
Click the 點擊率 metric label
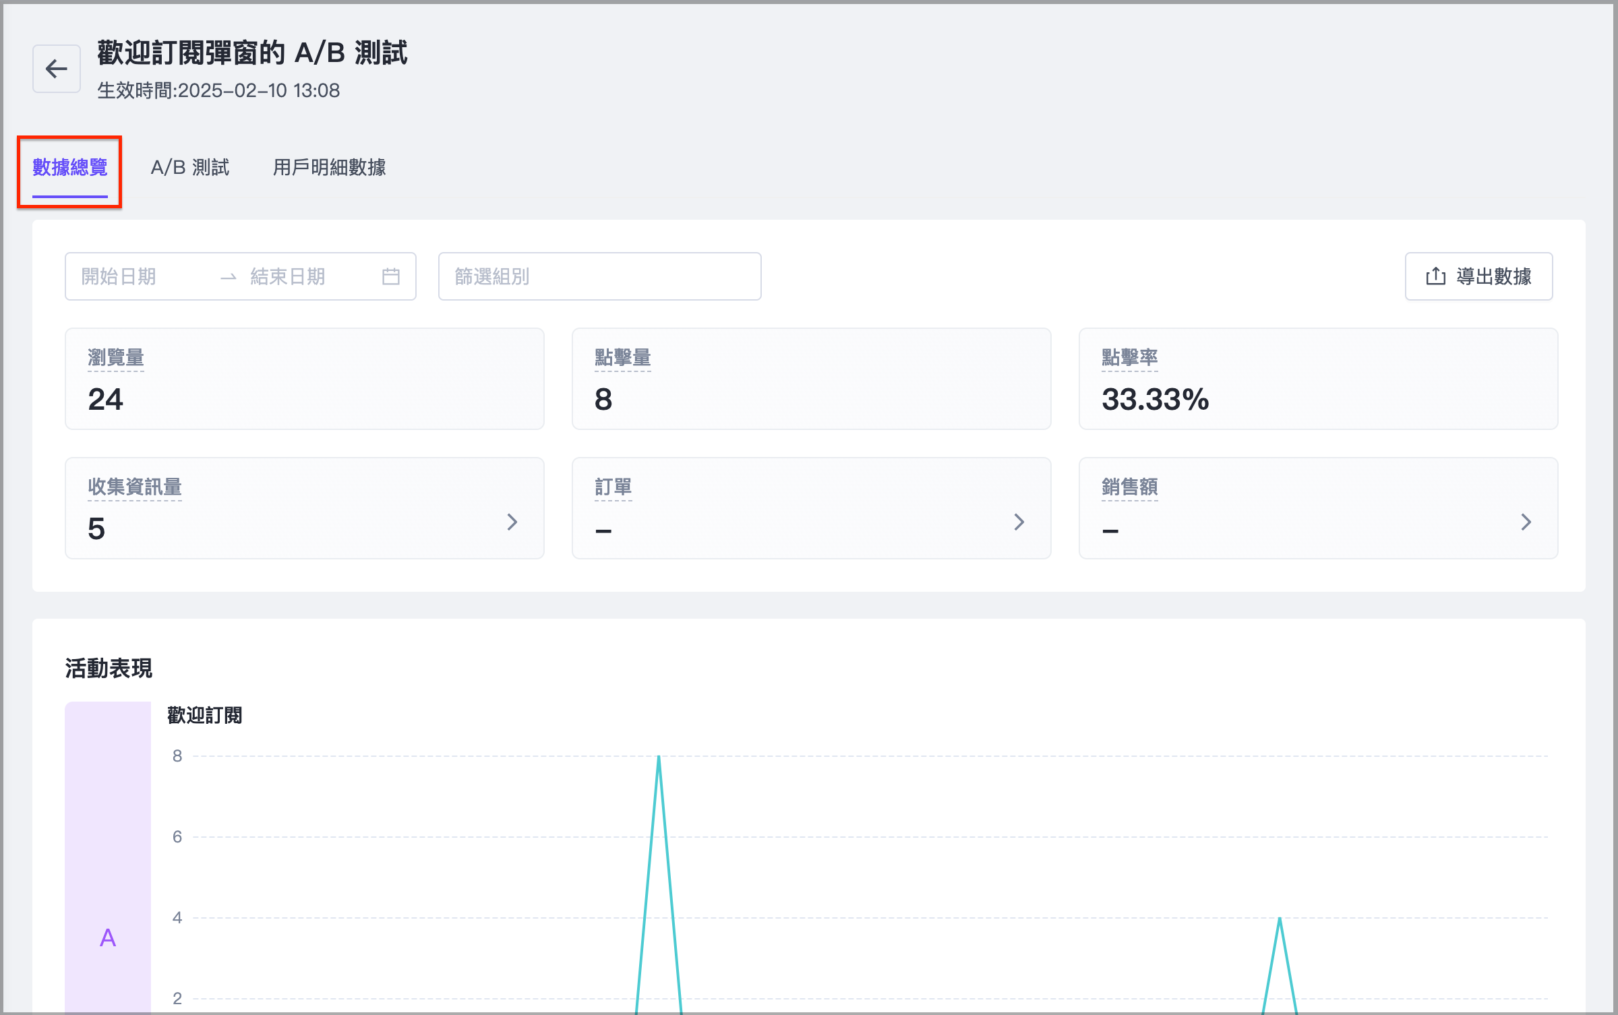[1129, 357]
